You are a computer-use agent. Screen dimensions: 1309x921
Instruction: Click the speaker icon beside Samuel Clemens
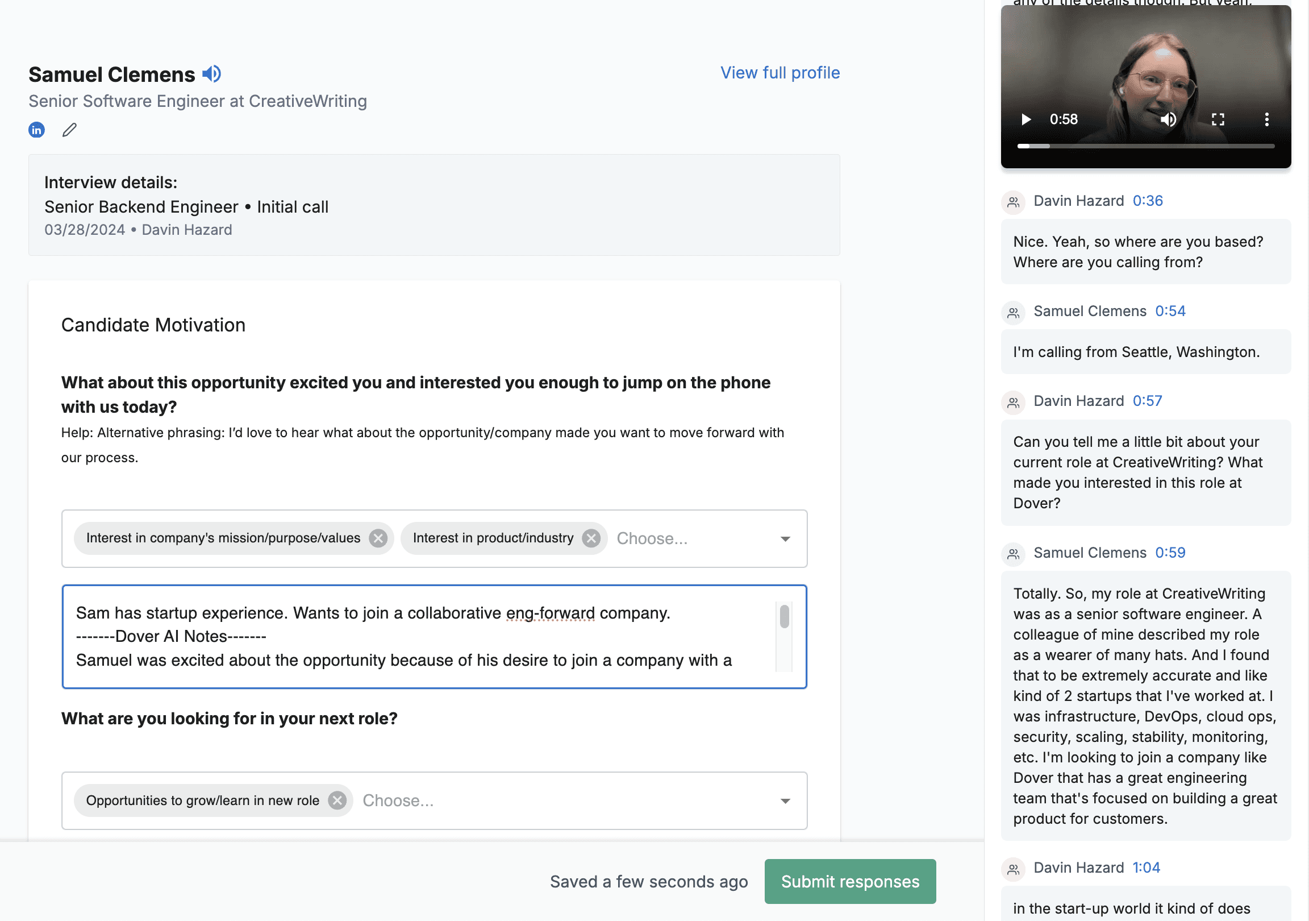click(x=211, y=73)
